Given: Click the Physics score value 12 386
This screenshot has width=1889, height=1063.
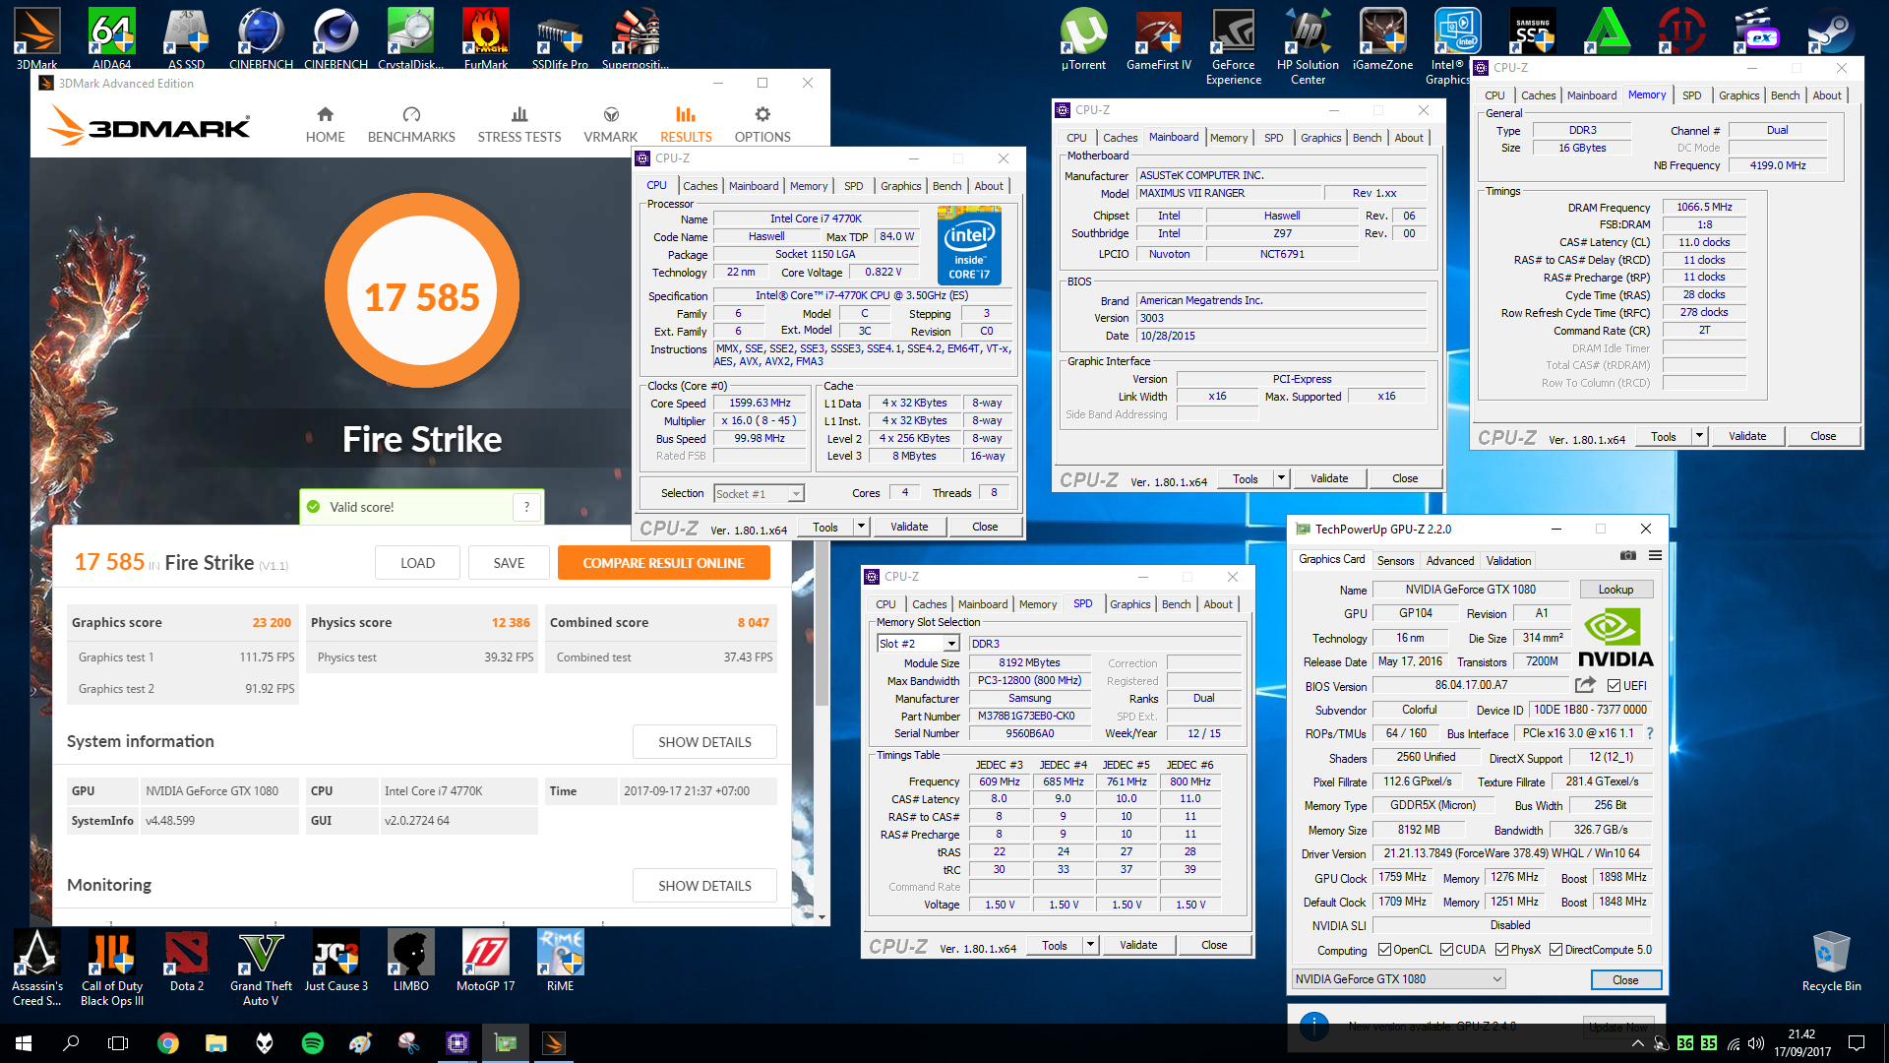Looking at the screenshot, I should click(511, 623).
